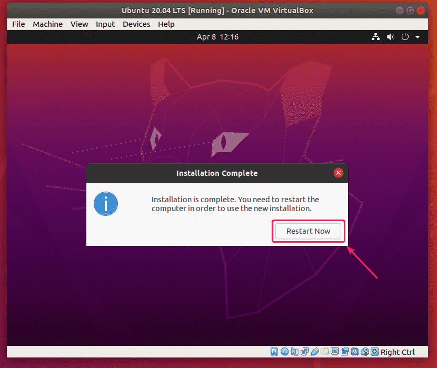Click the optical disc status icon
This screenshot has width=437, height=368.
[284, 352]
